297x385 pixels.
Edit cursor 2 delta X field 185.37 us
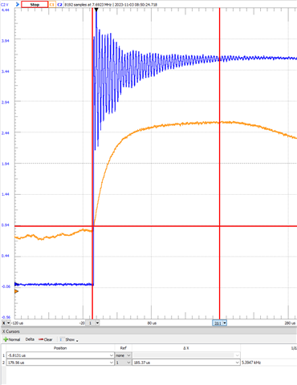point(186,363)
